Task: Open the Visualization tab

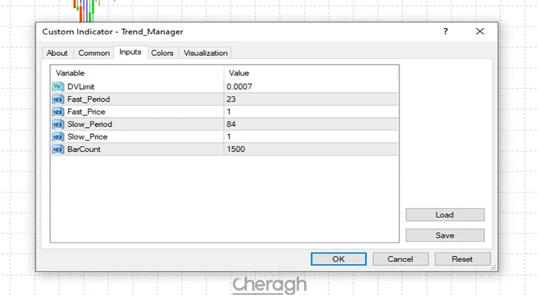Action: (205, 53)
